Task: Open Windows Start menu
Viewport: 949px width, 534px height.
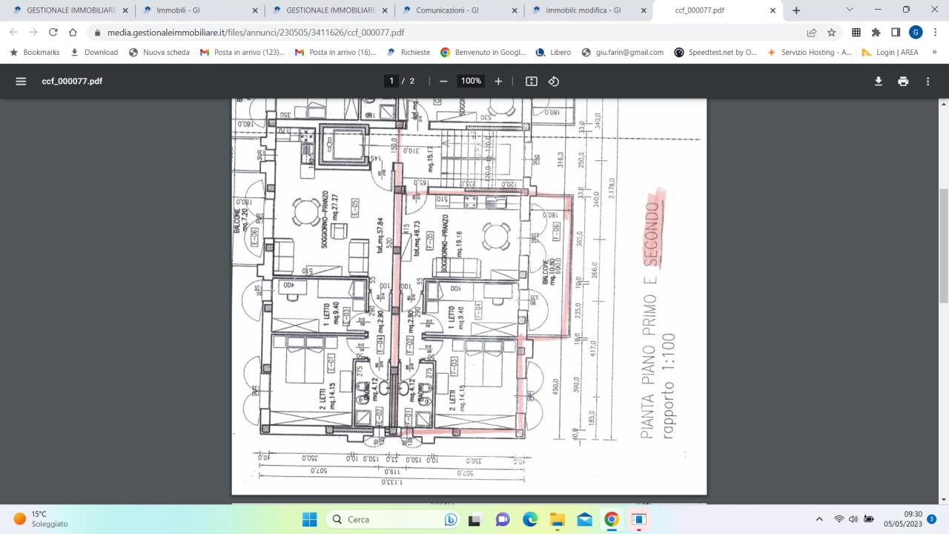Action: (310, 519)
